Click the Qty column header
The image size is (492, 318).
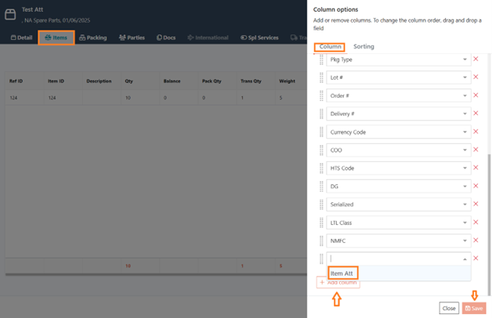point(128,81)
